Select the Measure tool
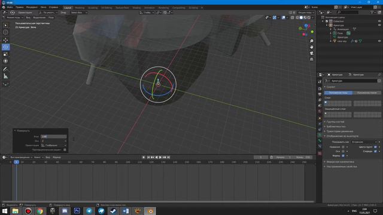Screen dimensions: 383x215 coord(5,76)
